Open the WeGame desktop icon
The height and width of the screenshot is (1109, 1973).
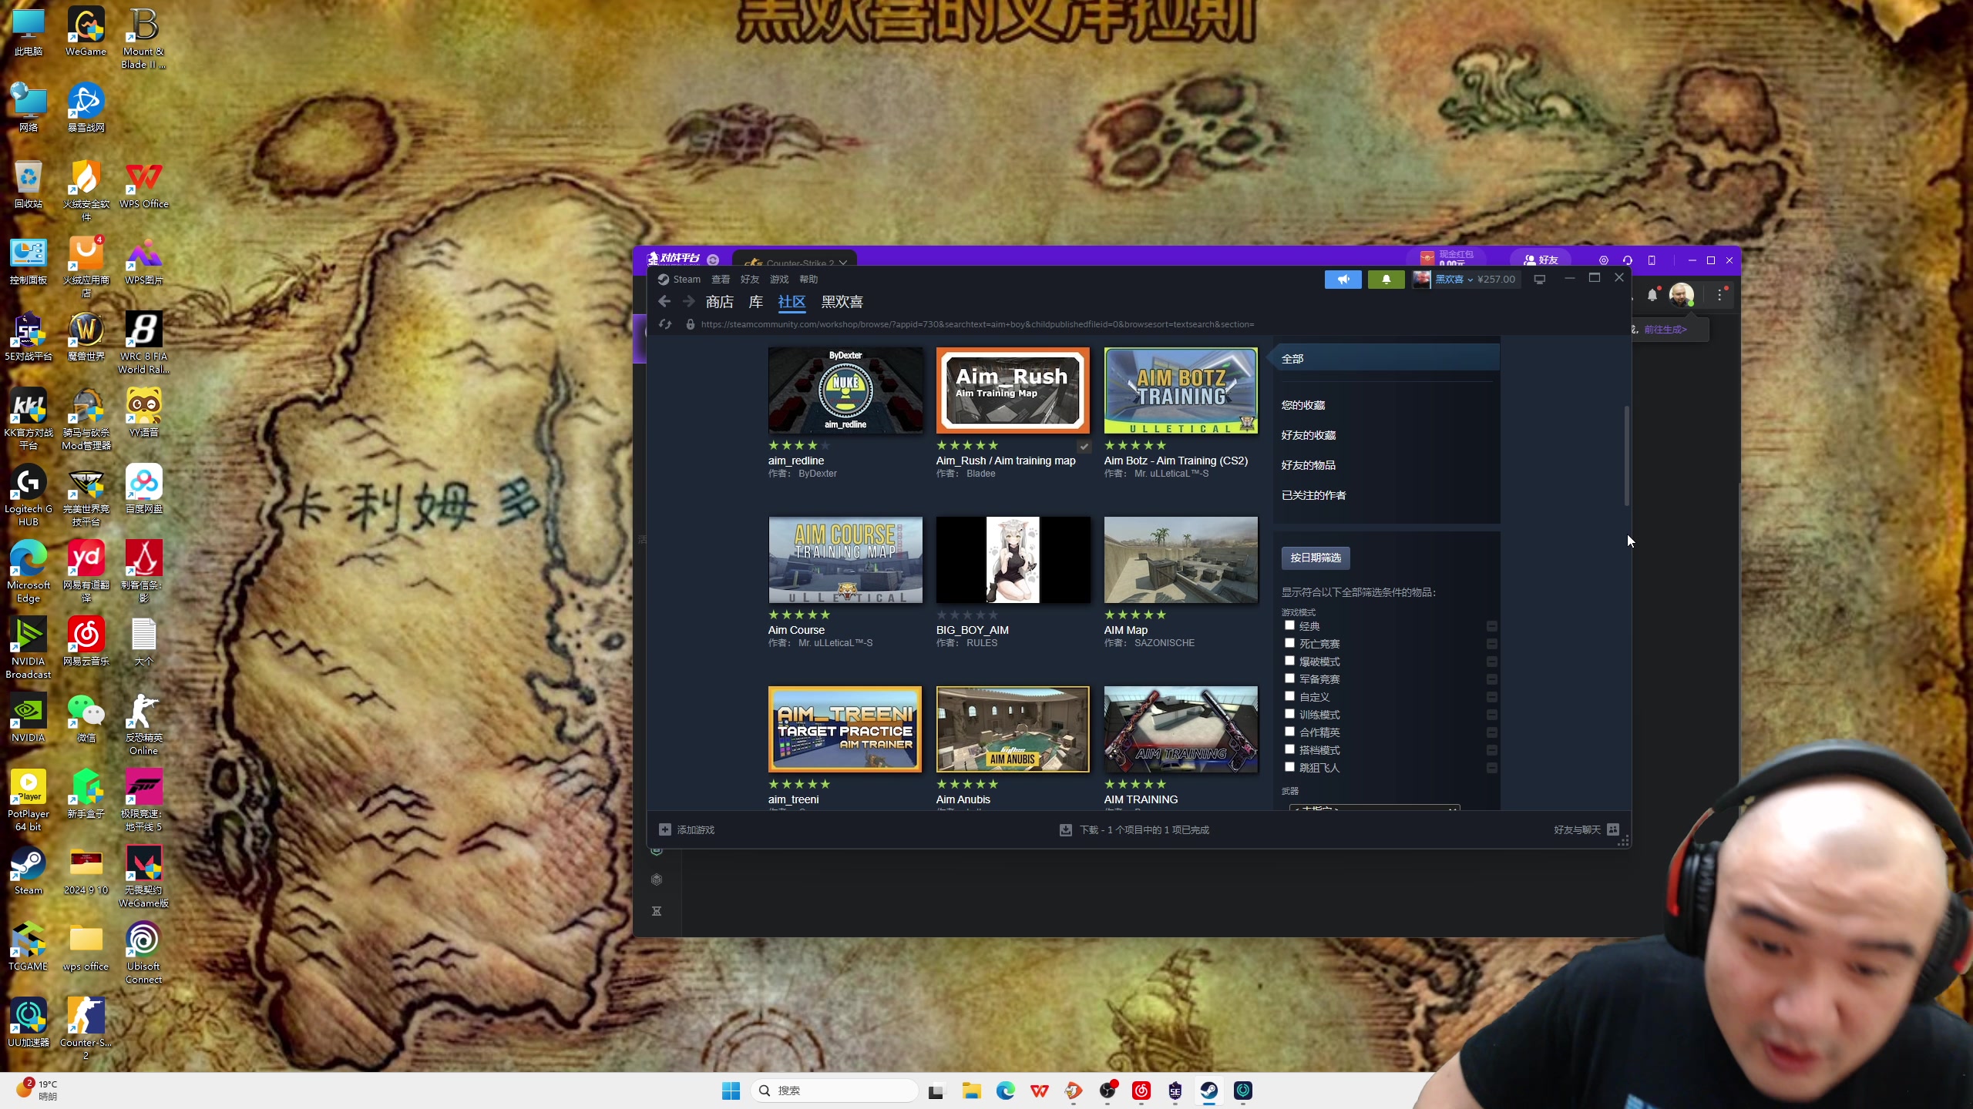pyautogui.click(x=86, y=32)
